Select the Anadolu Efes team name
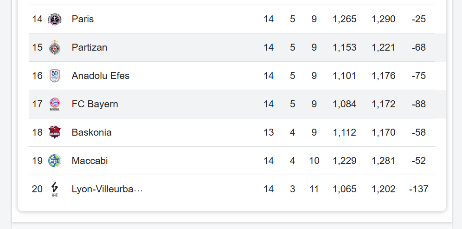The width and height of the screenshot is (462, 229). click(101, 76)
